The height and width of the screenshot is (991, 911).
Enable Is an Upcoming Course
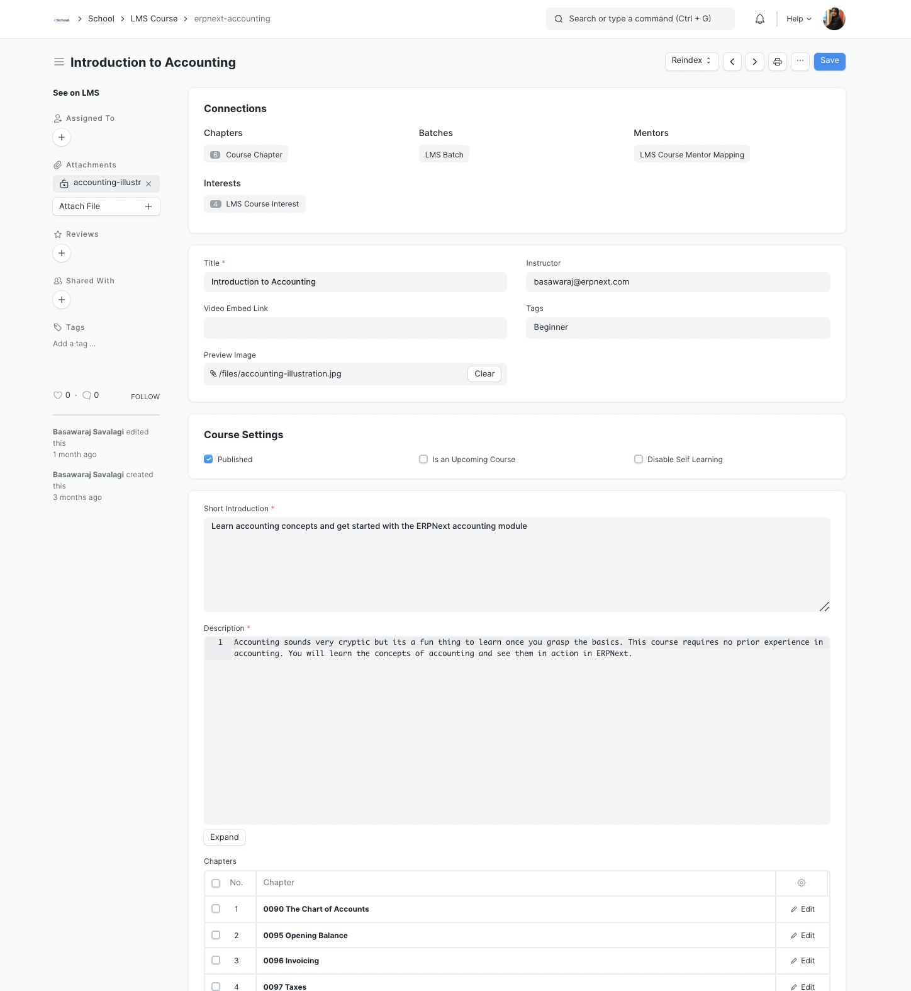pos(423,459)
